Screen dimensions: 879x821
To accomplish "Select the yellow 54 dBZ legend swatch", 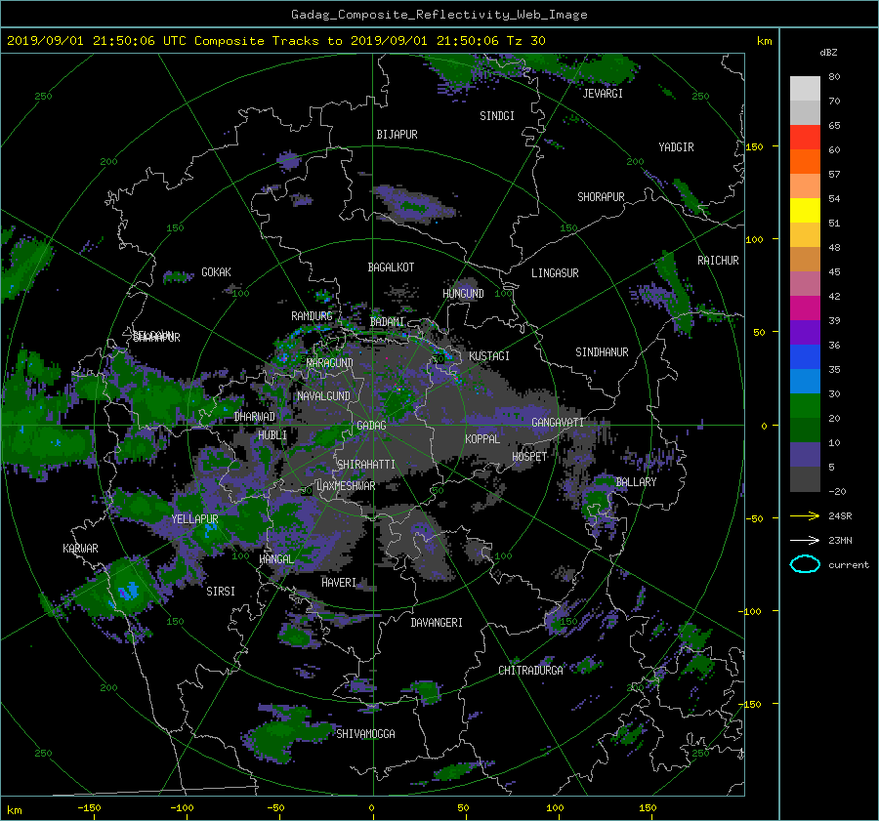I will tap(805, 210).
